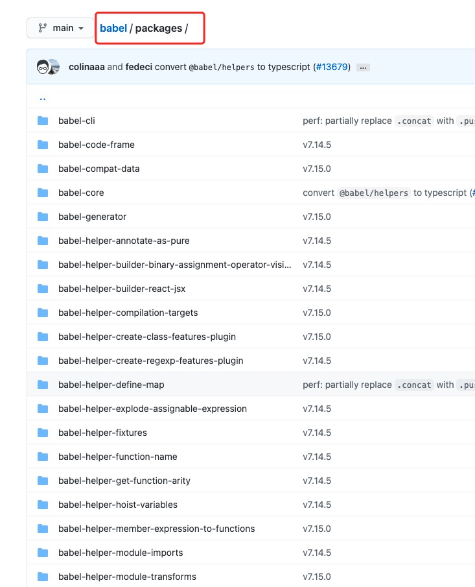
Task: Open the babel-helper-annotate-as-pure folder name
Action: [124, 241]
